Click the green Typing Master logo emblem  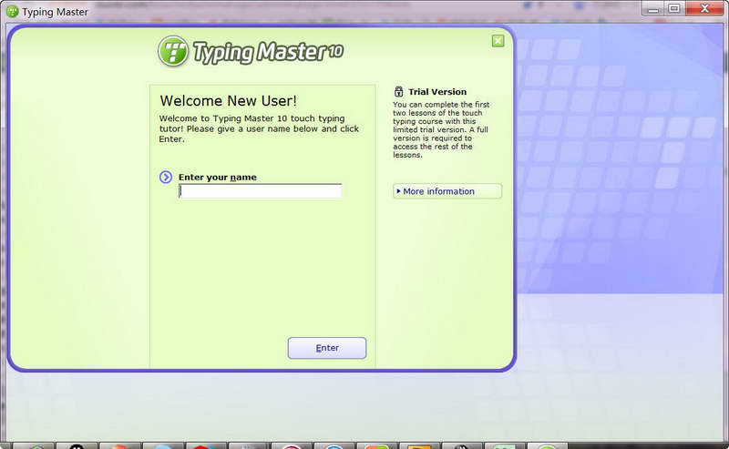pyautogui.click(x=173, y=51)
